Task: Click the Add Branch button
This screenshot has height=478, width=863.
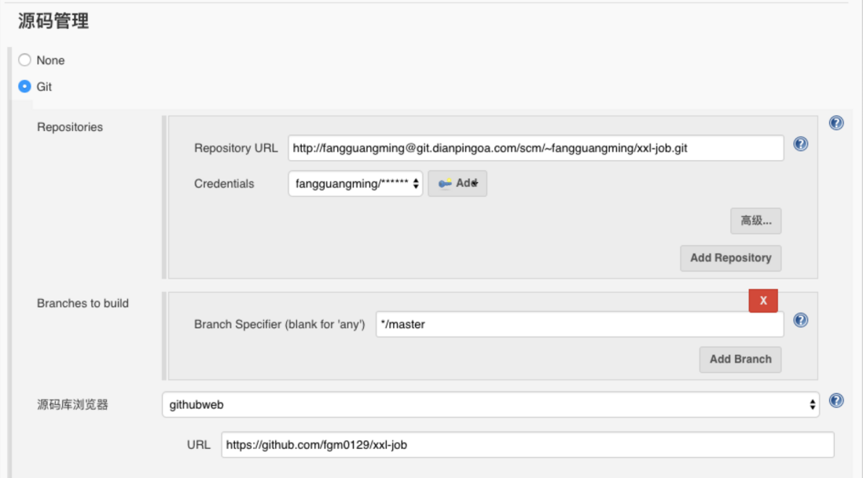Action: (740, 359)
